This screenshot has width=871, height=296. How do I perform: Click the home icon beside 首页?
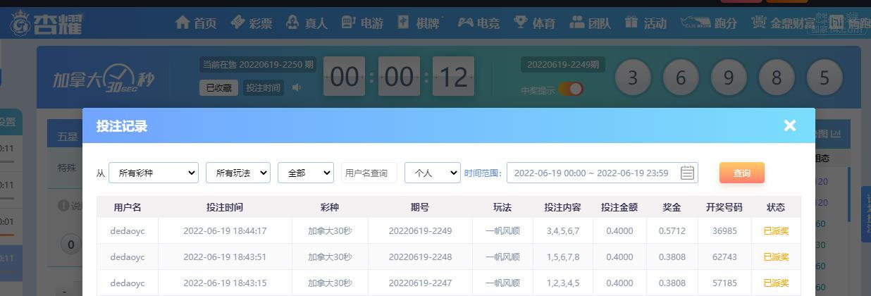[183, 22]
